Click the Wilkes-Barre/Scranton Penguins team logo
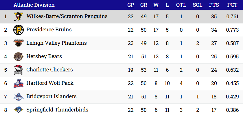243x117 pixels. (18, 17)
